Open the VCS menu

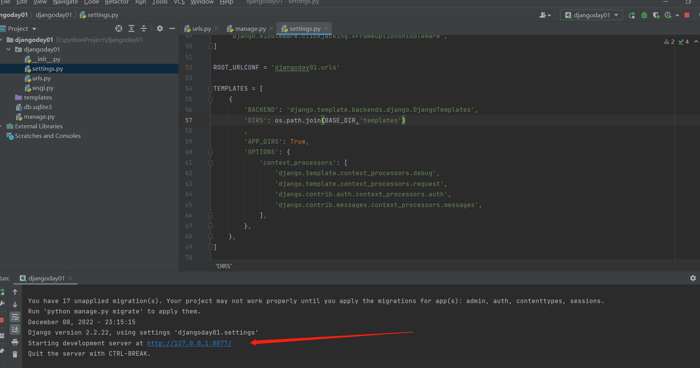[x=179, y=2]
